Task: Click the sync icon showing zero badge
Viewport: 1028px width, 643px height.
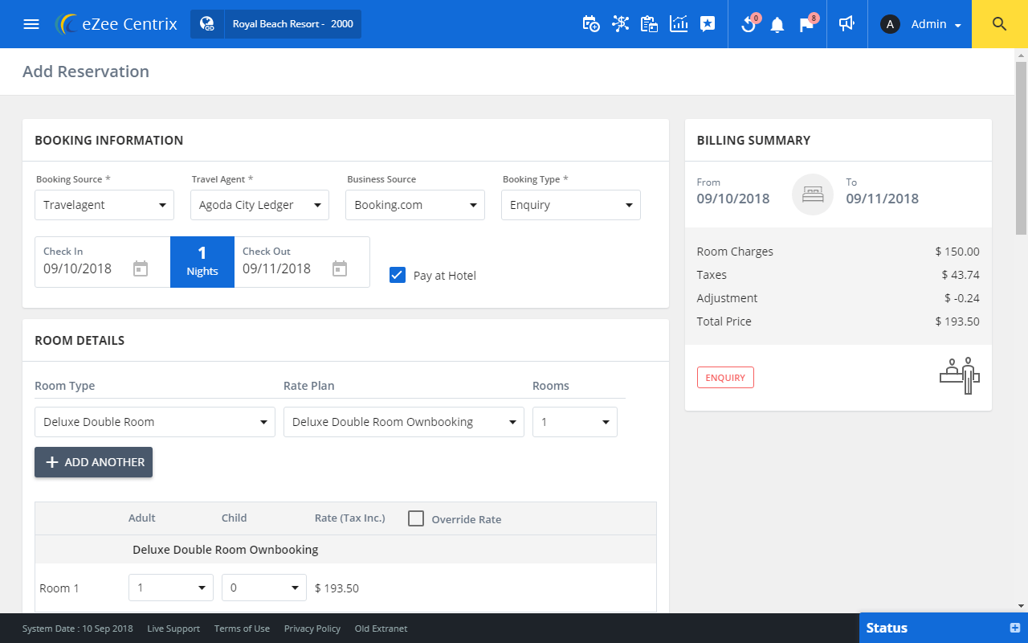Action: point(748,25)
